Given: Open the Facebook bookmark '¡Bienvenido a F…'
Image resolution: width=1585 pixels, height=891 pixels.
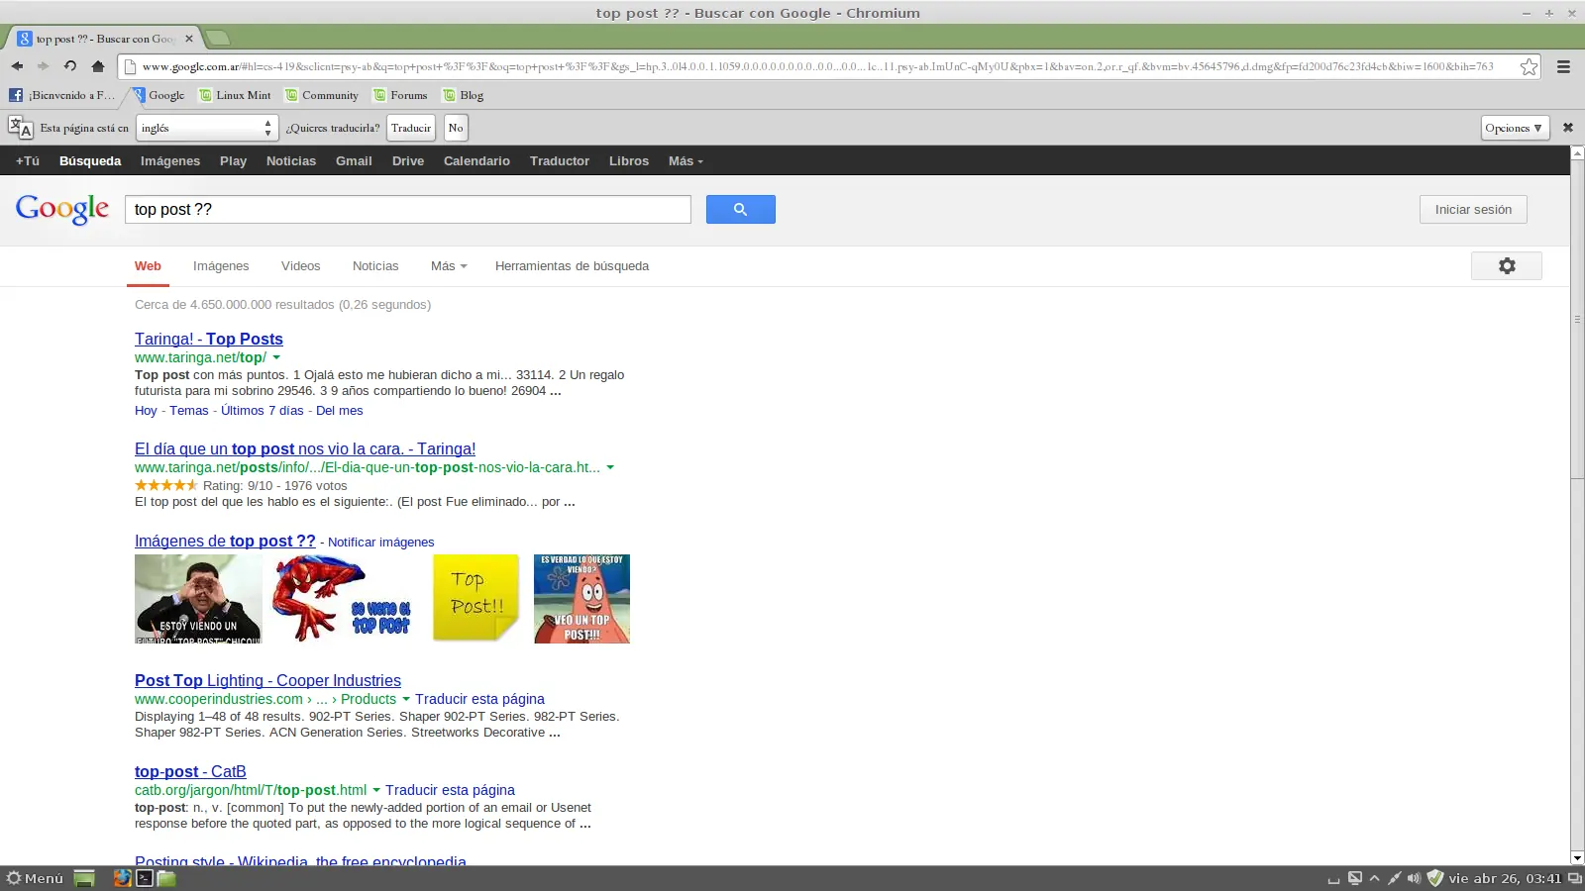Looking at the screenshot, I should pos(61,95).
